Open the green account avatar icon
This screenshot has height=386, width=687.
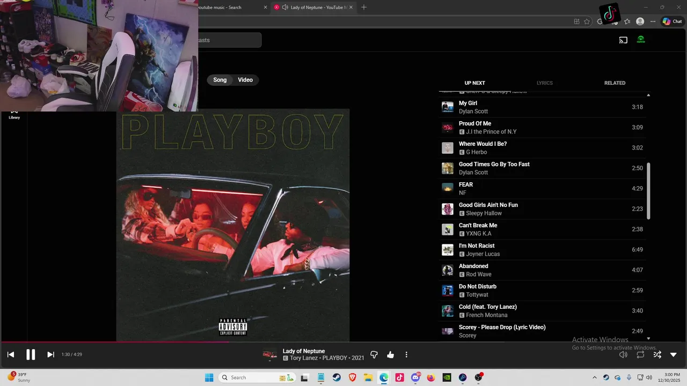[641, 40]
